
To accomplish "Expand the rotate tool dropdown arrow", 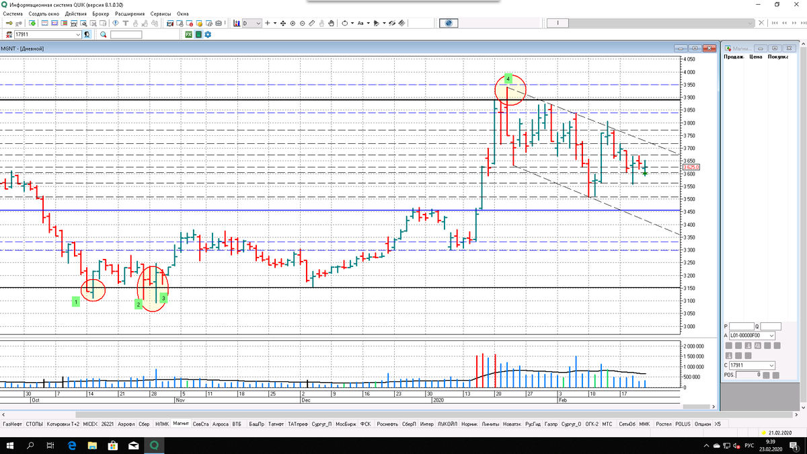I will (x=352, y=23).
